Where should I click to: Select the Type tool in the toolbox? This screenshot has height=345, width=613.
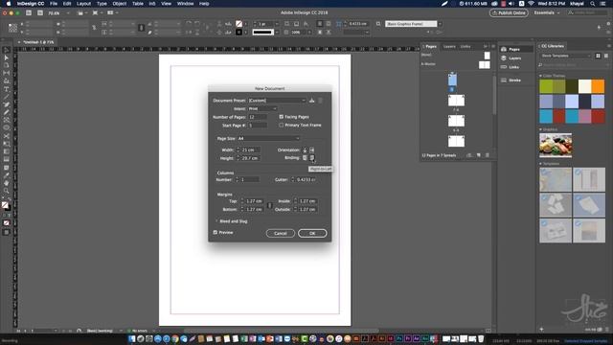7,89
